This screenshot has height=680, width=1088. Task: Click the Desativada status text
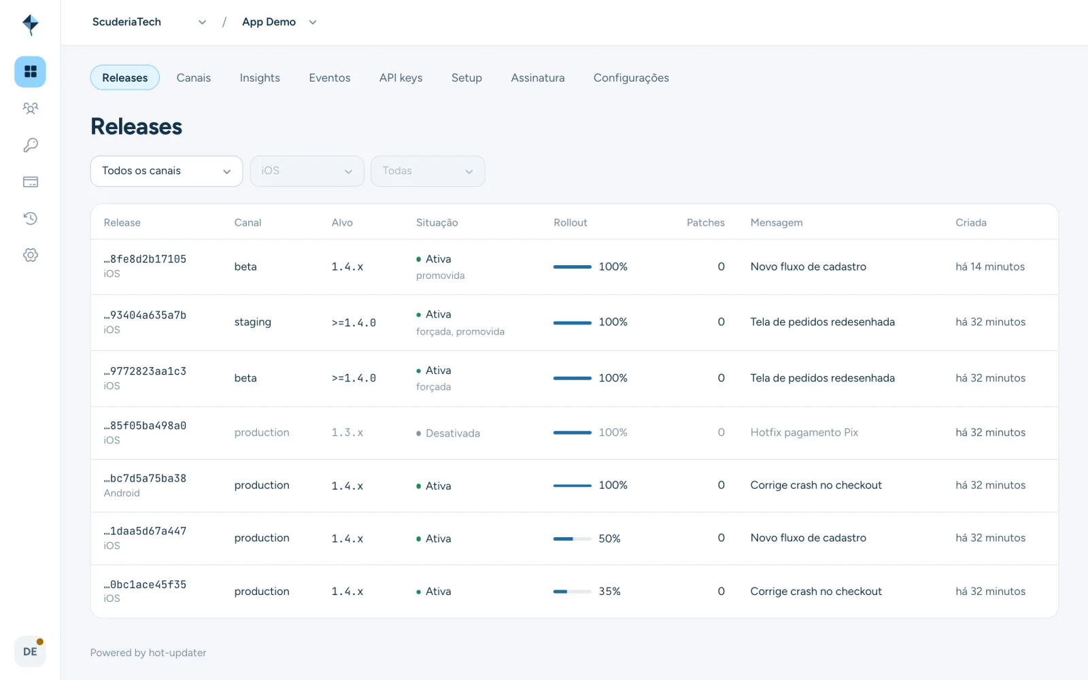(x=453, y=433)
